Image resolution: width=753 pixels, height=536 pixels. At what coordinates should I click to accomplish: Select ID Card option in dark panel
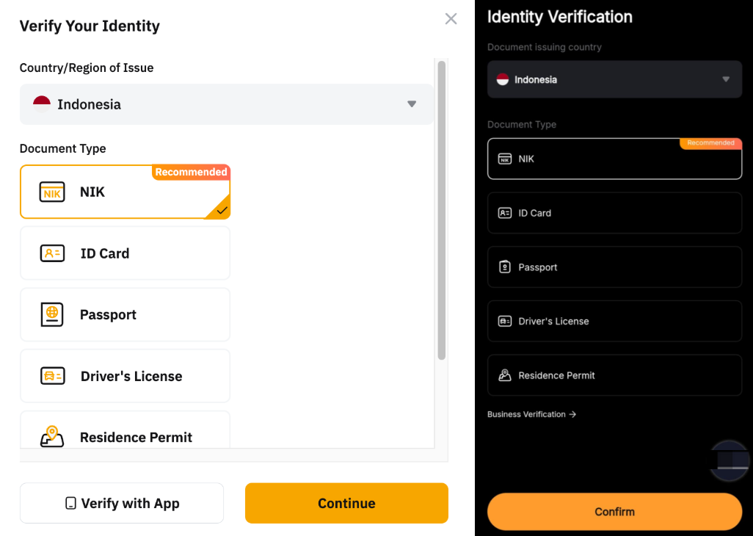pos(614,213)
